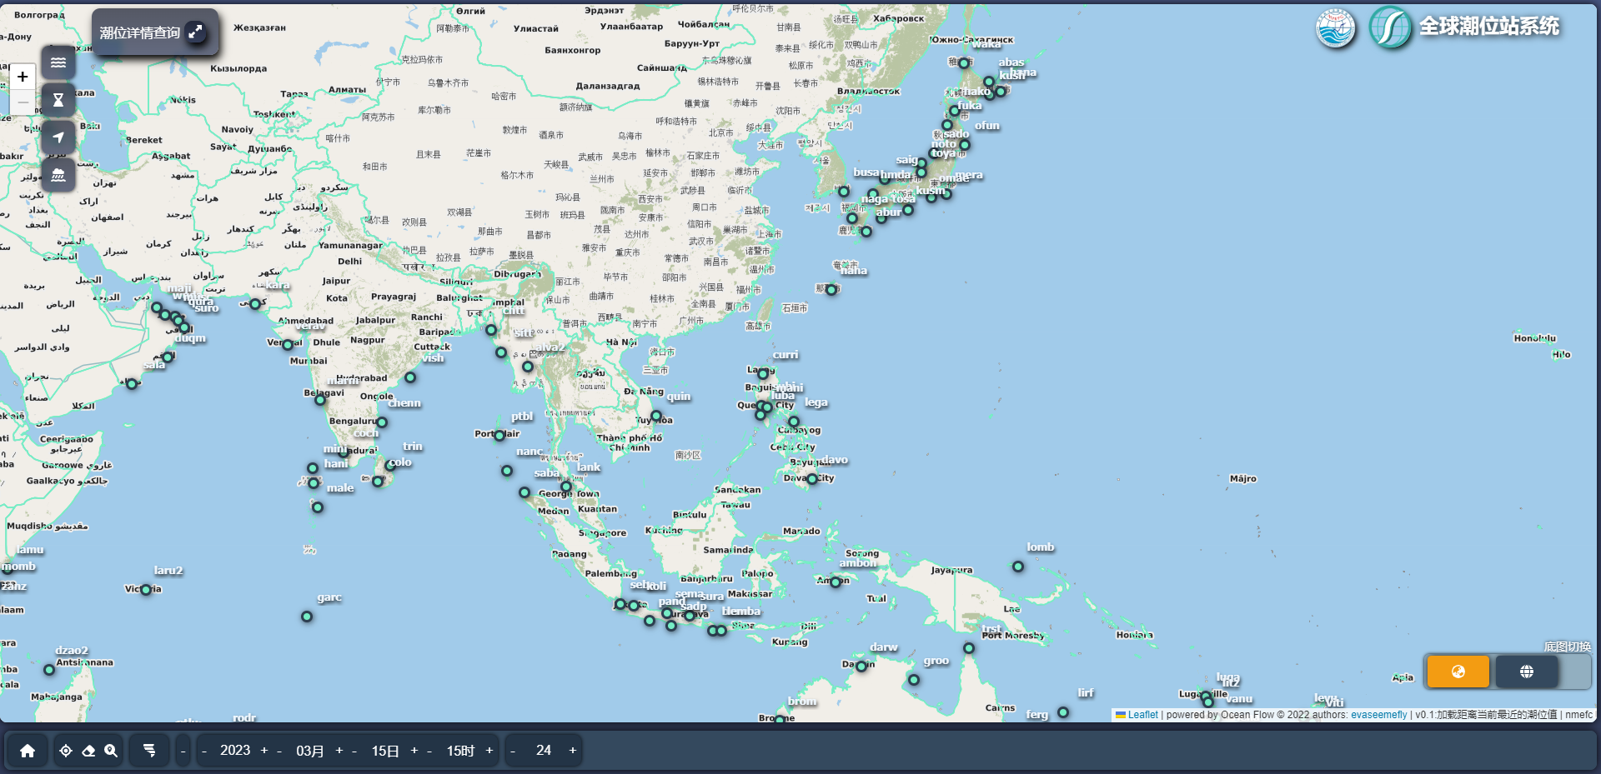
Task: Select the quin tide station marker
Action: [x=656, y=416]
